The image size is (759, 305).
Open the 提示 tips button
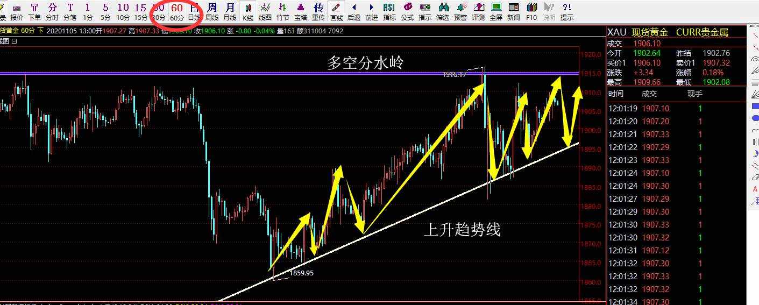pyautogui.click(x=566, y=12)
